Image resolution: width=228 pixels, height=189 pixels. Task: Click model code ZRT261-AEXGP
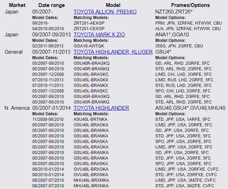click(x=89, y=23)
